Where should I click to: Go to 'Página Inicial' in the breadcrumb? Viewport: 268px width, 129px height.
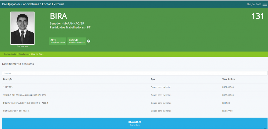[10, 54]
